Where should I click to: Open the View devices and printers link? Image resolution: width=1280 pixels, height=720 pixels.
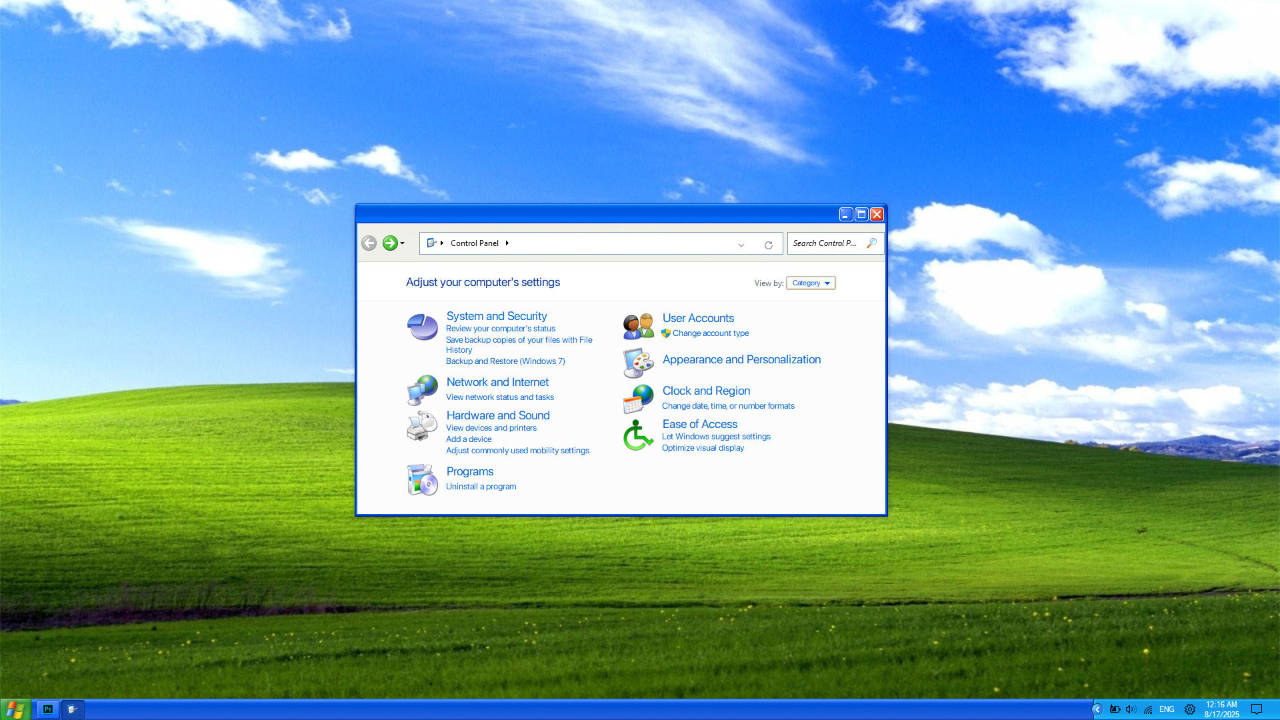click(491, 428)
